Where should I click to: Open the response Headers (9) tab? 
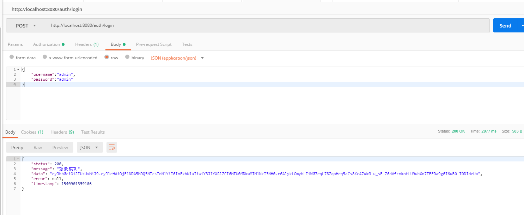62,132
